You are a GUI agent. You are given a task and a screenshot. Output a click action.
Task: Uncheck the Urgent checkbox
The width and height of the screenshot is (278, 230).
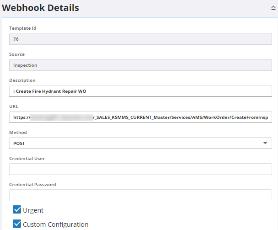[17, 210]
